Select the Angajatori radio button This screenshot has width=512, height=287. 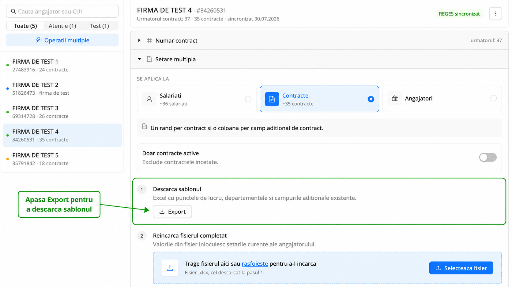pyautogui.click(x=493, y=98)
